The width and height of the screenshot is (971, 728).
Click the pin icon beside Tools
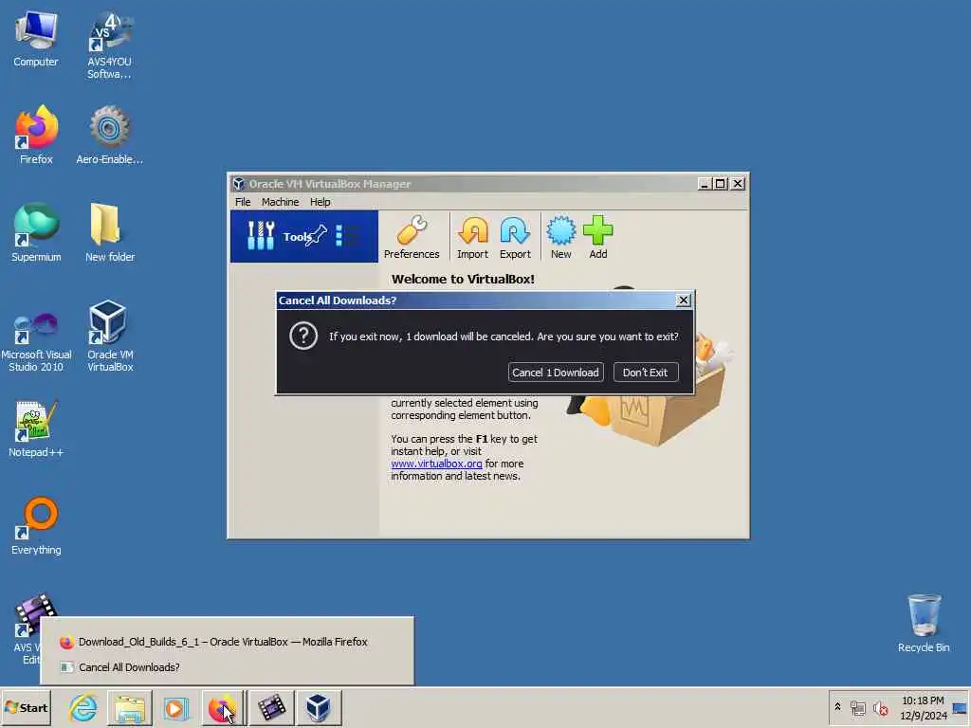tap(317, 236)
